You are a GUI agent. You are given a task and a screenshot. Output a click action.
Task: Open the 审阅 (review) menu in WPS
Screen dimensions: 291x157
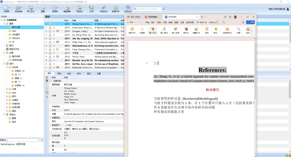coord(171,22)
